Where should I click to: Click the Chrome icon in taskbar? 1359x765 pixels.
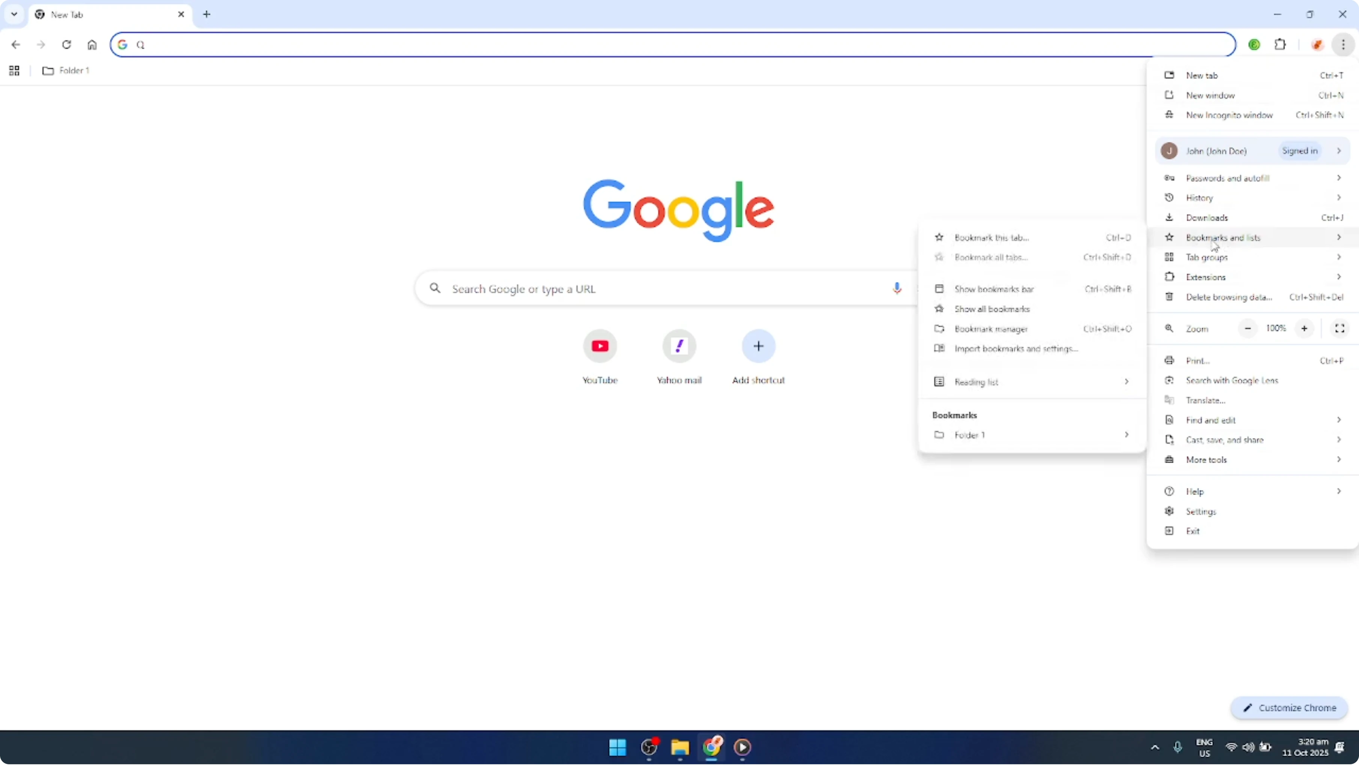coord(712,748)
